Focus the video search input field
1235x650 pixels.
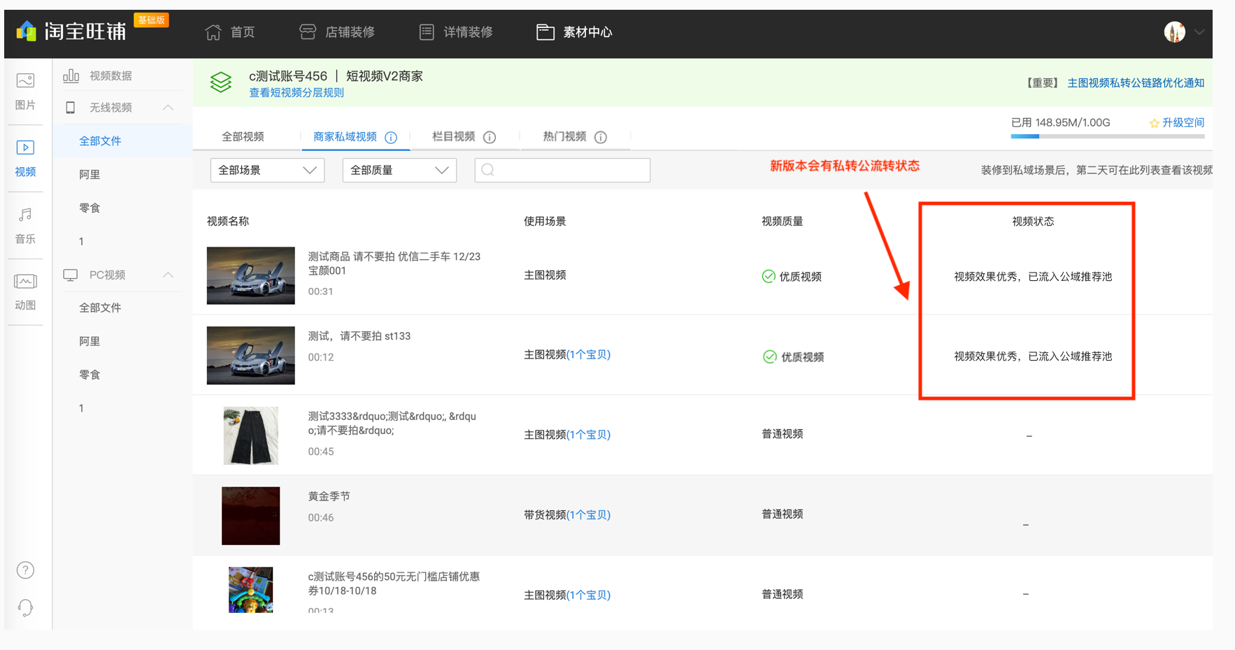coord(562,170)
